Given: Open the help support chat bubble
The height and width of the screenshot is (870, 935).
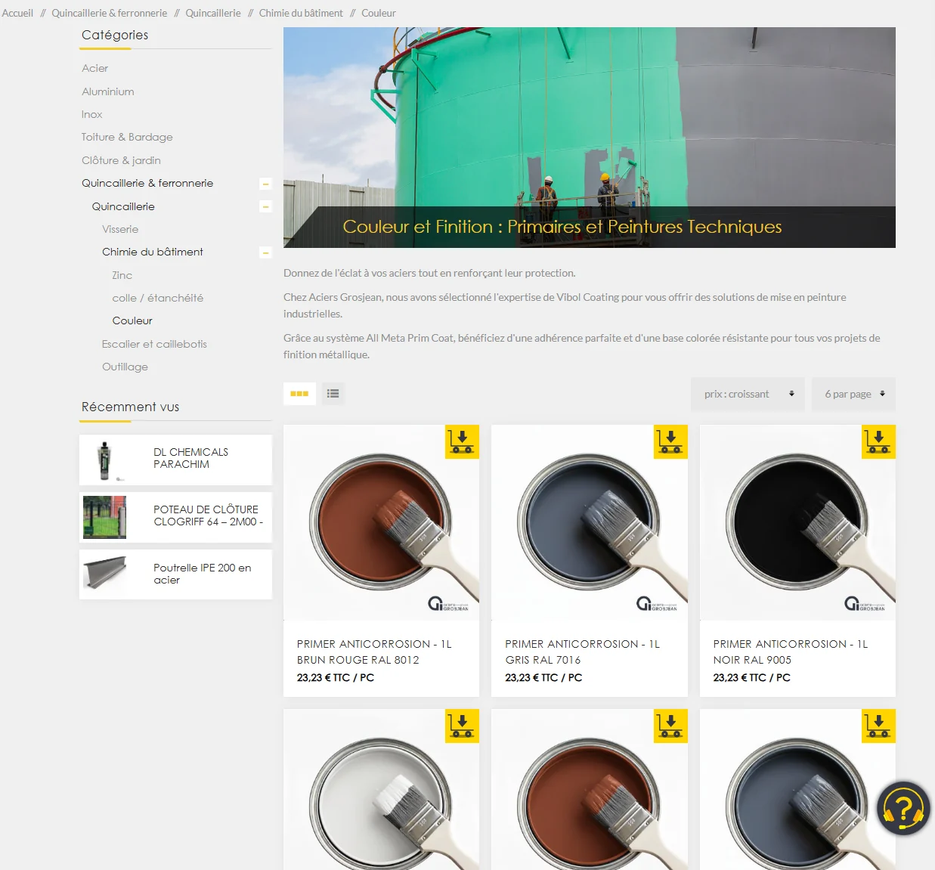Looking at the screenshot, I should pos(903,808).
